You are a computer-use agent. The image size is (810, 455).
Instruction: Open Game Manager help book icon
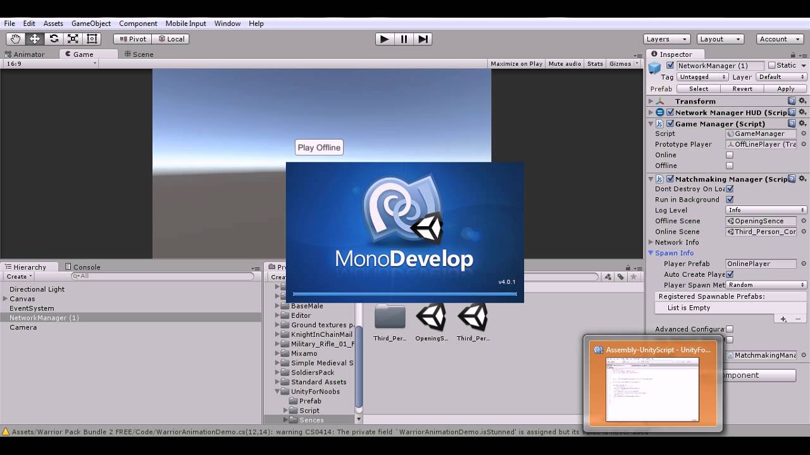tap(792, 124)
